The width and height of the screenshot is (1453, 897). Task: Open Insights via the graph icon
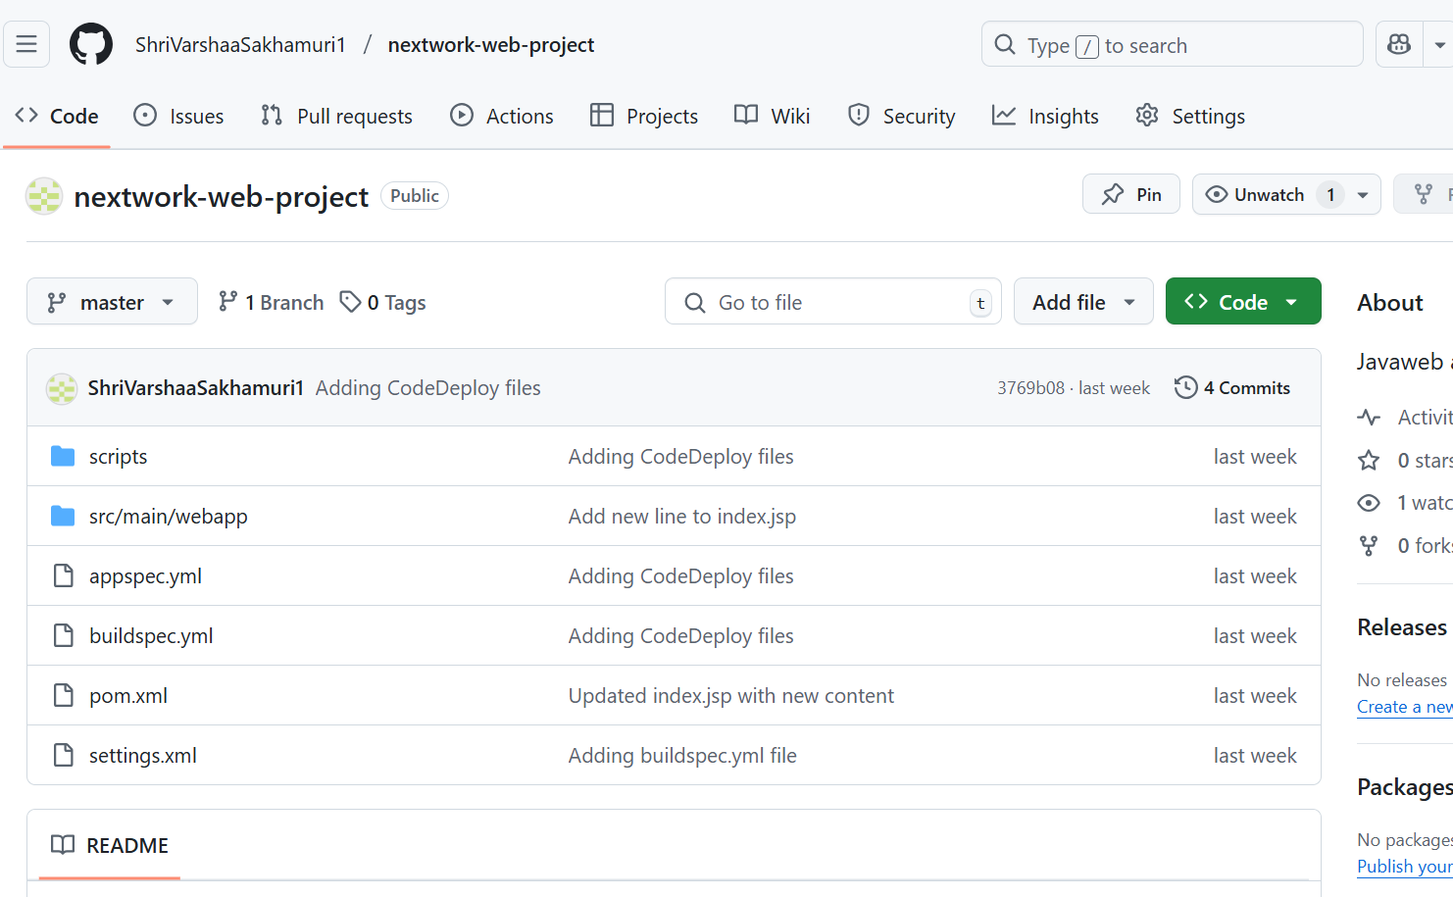(x=1004, y=115)
